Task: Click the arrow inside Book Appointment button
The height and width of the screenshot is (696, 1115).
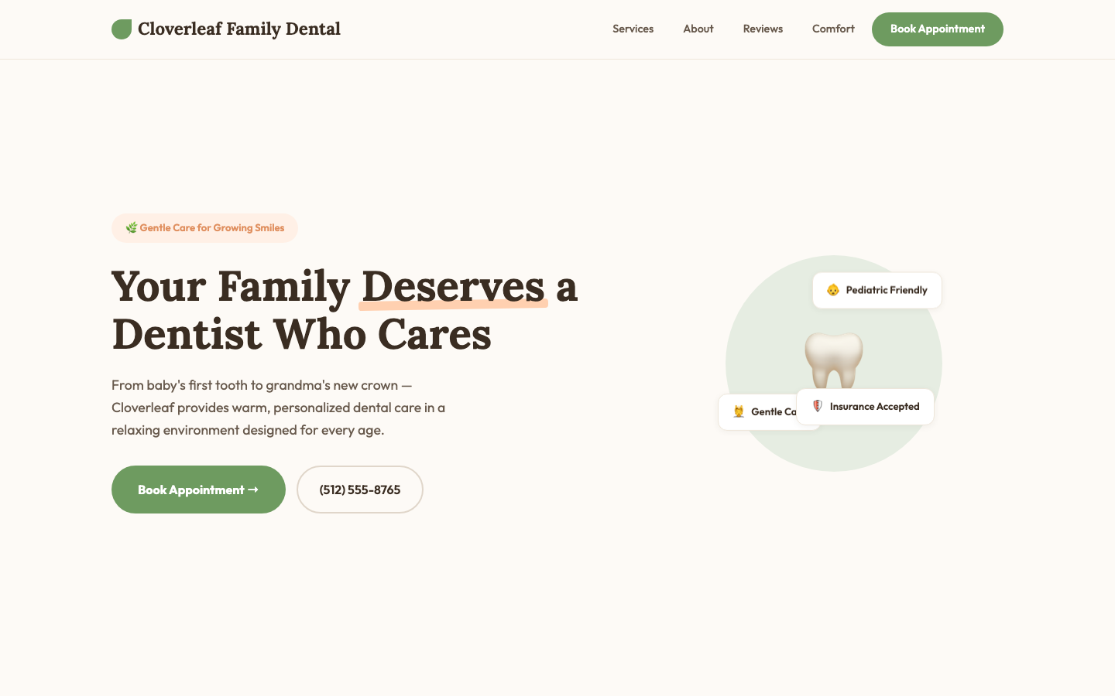Action: (253, 490)
